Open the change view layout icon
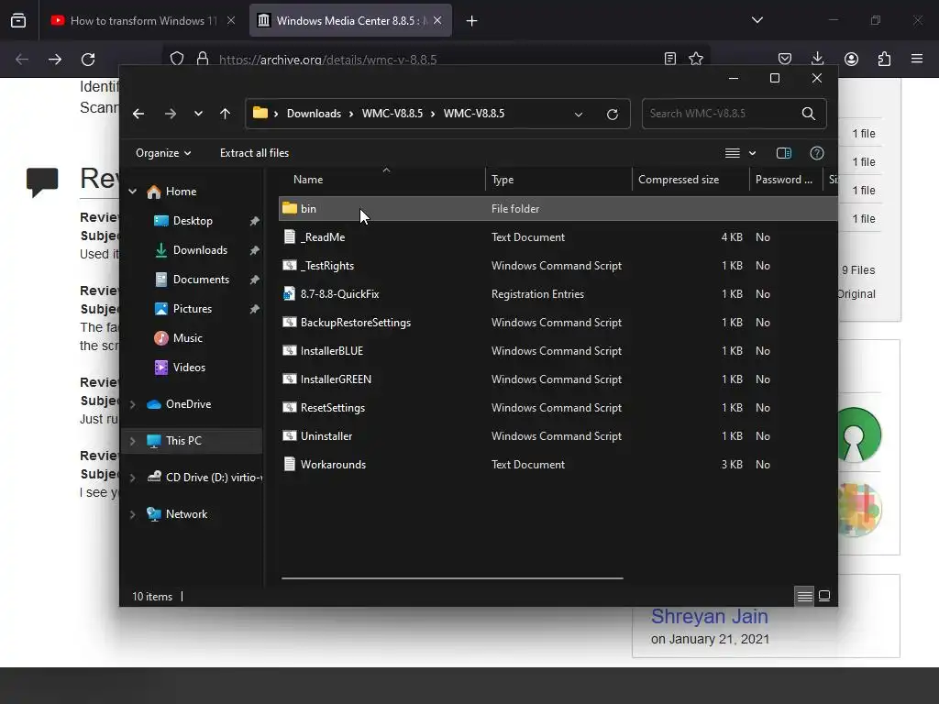The width and height of the screenshot is (939, 704). (x=733, y=153)
